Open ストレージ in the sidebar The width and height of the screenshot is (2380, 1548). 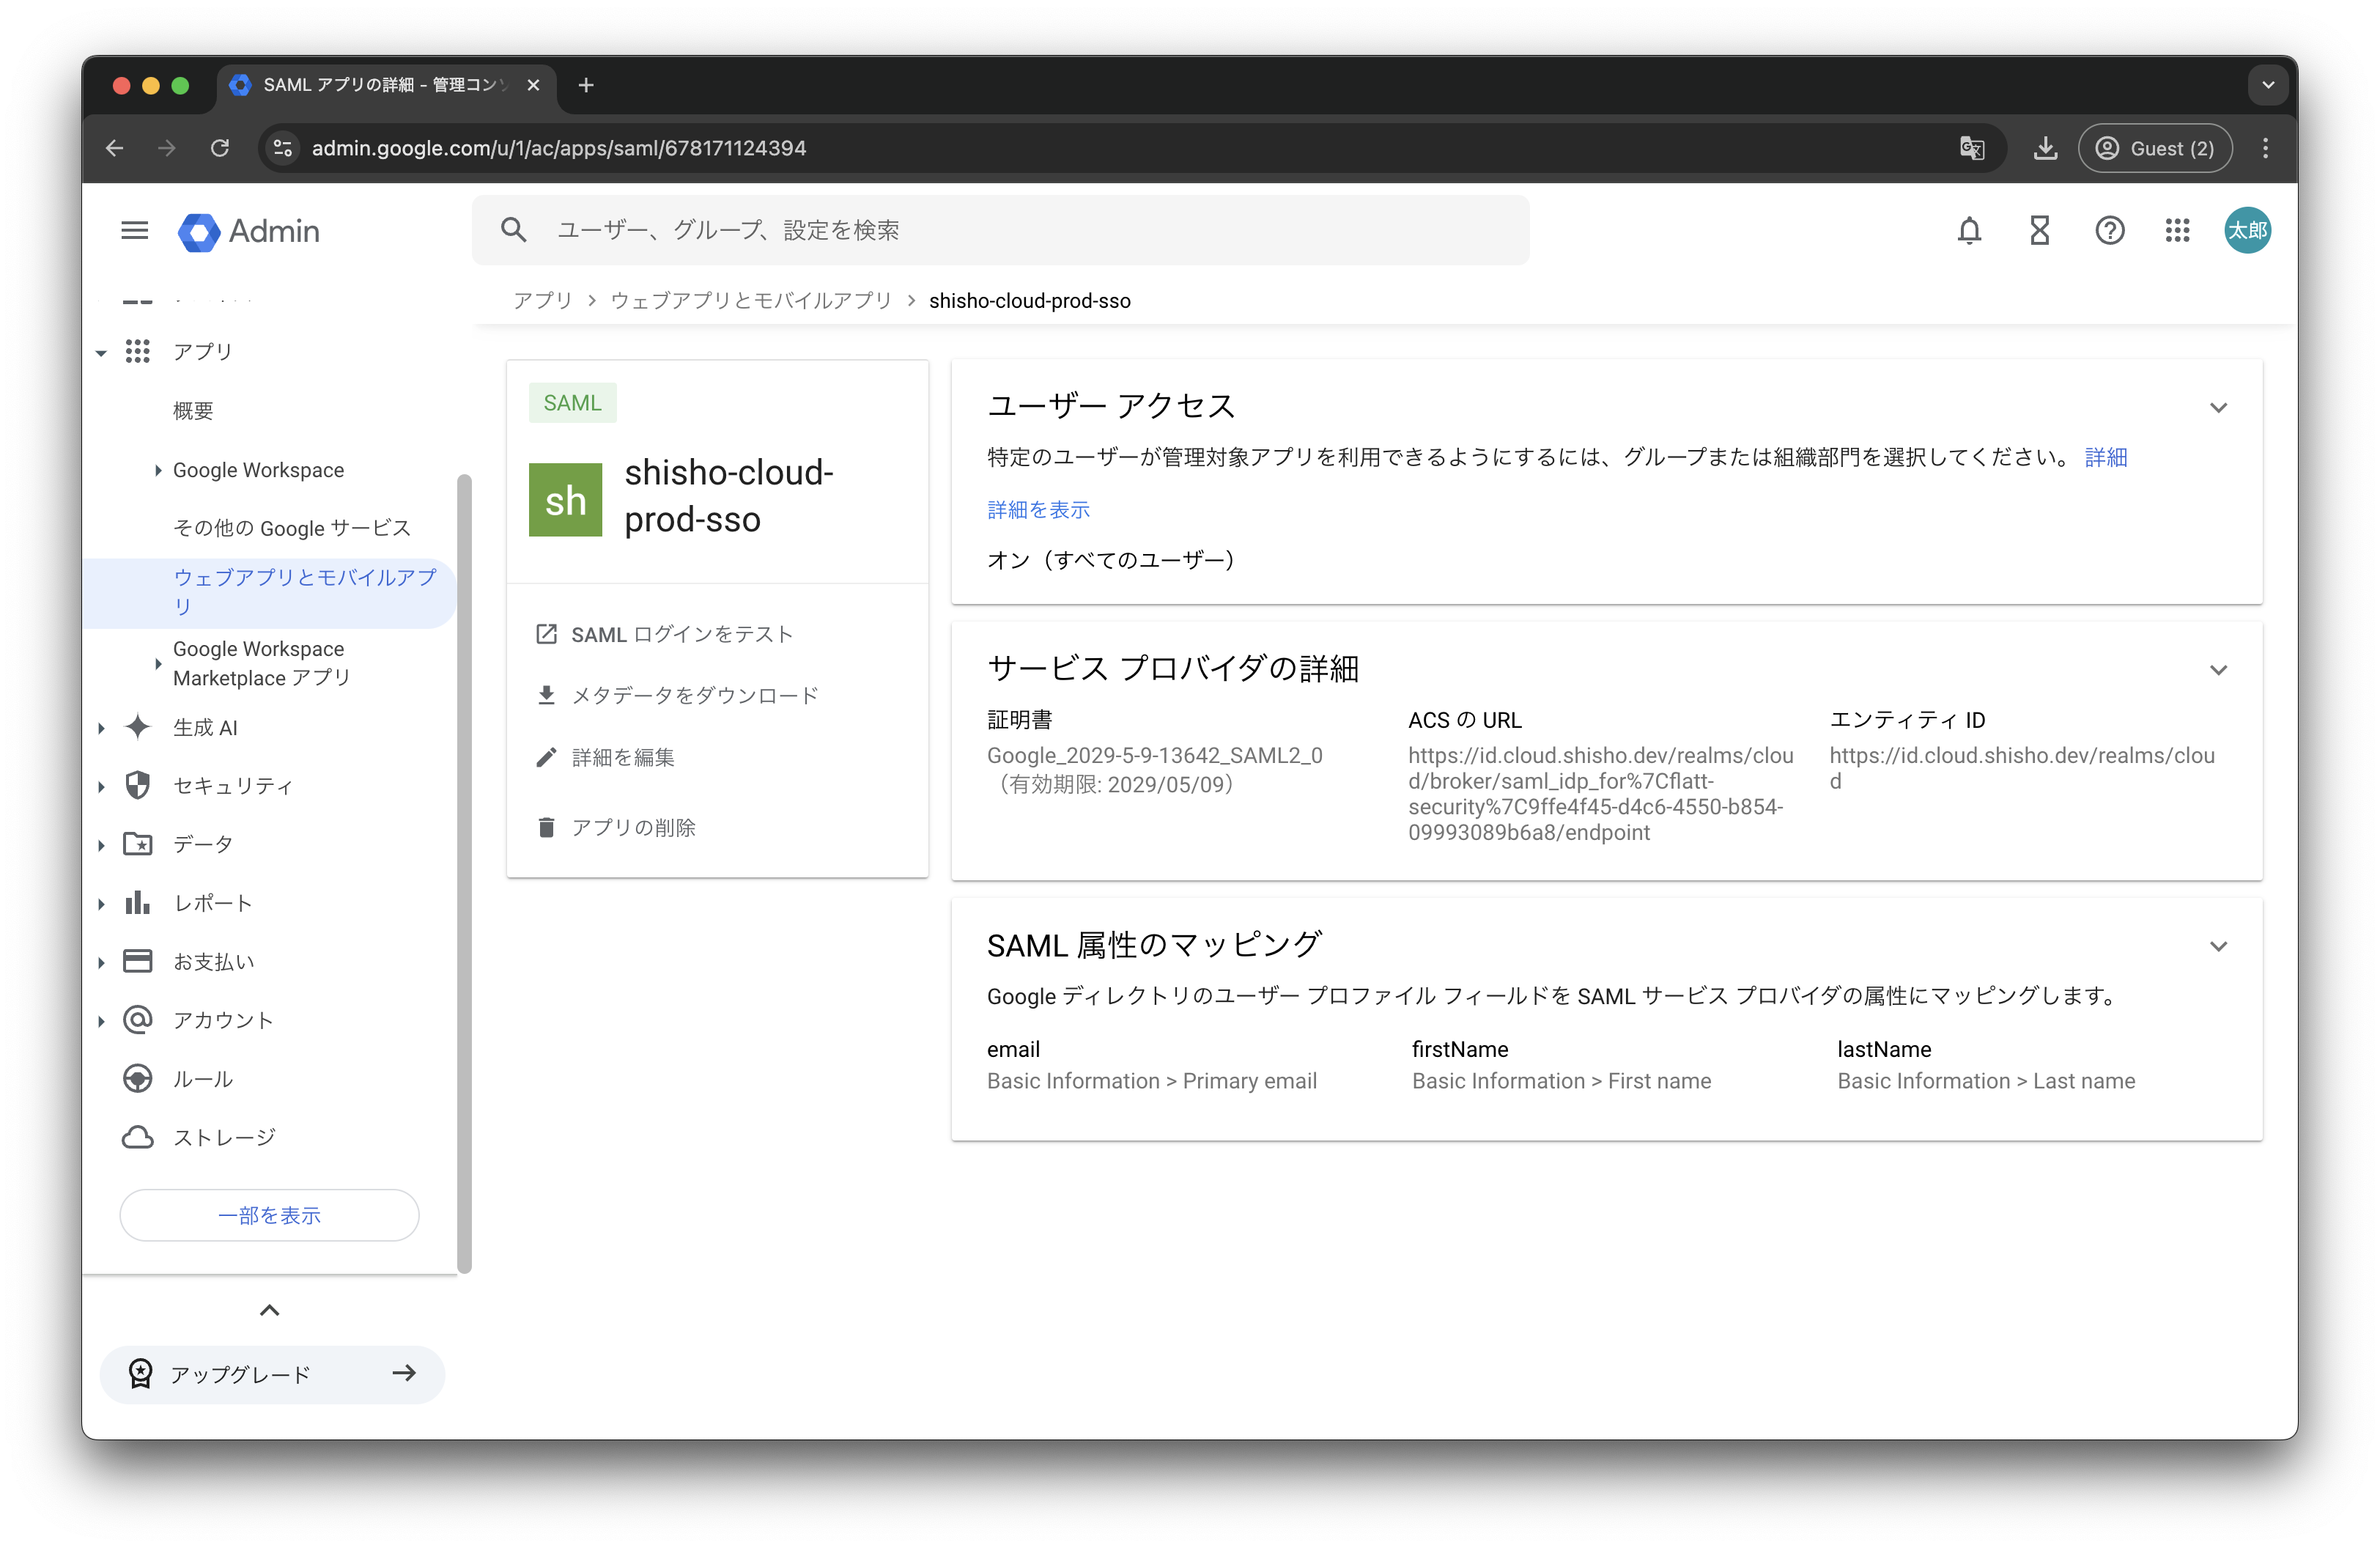tap(224, 1137)
